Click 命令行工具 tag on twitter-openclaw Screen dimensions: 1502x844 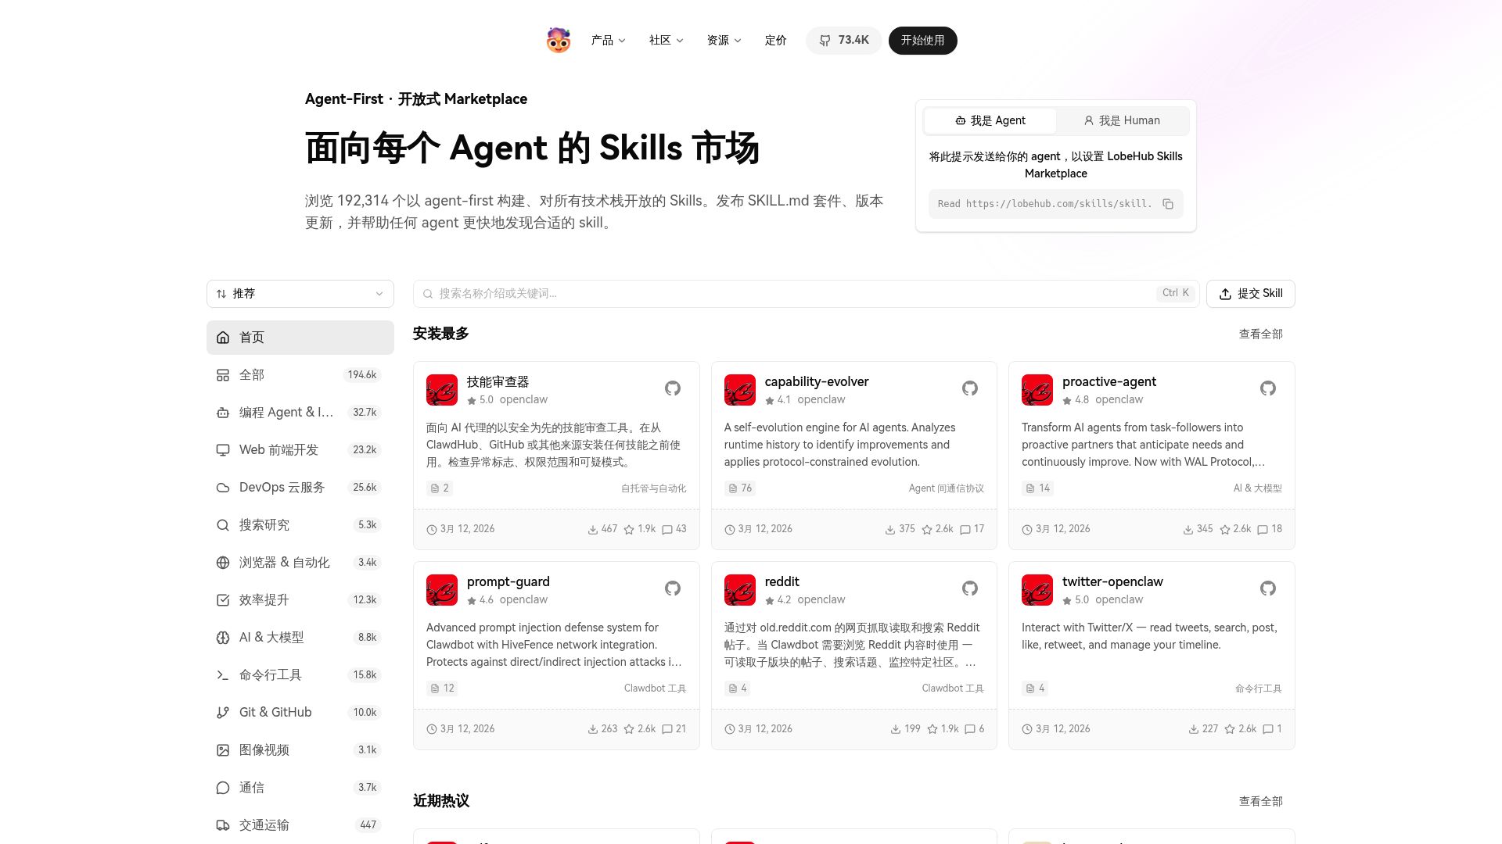pyautogui.click(x=1258, y=688)
